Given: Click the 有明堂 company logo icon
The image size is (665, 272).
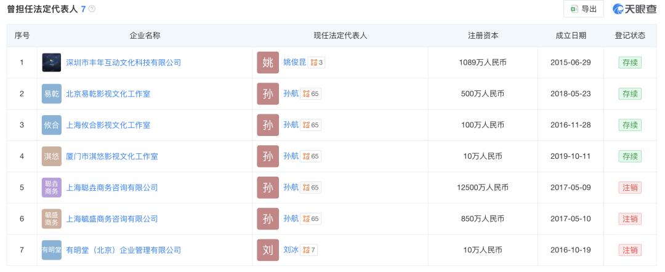Looking at the screenshot, I should point(52,250).
